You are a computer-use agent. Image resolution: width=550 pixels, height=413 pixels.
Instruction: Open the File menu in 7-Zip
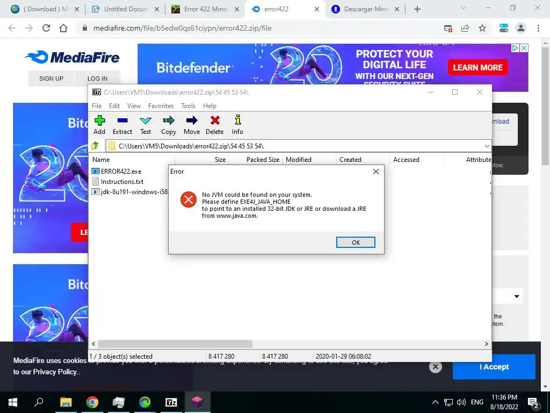[x=97, y=106]
